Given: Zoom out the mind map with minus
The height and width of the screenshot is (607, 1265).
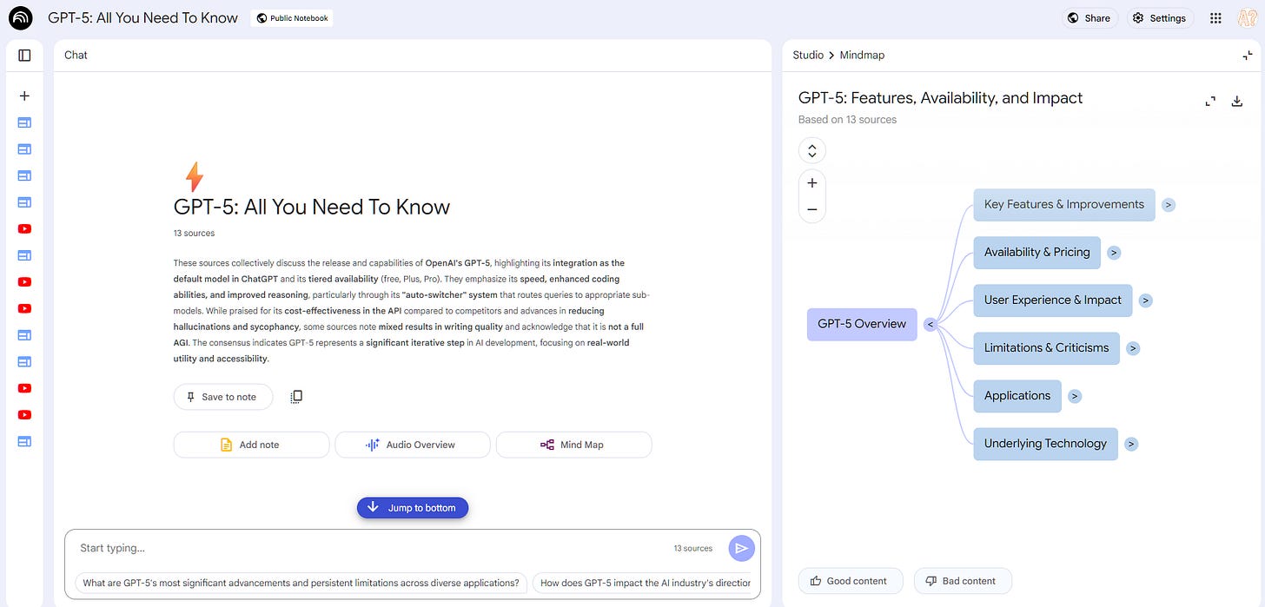Looking at the screenshot, I should click(811, 209).
